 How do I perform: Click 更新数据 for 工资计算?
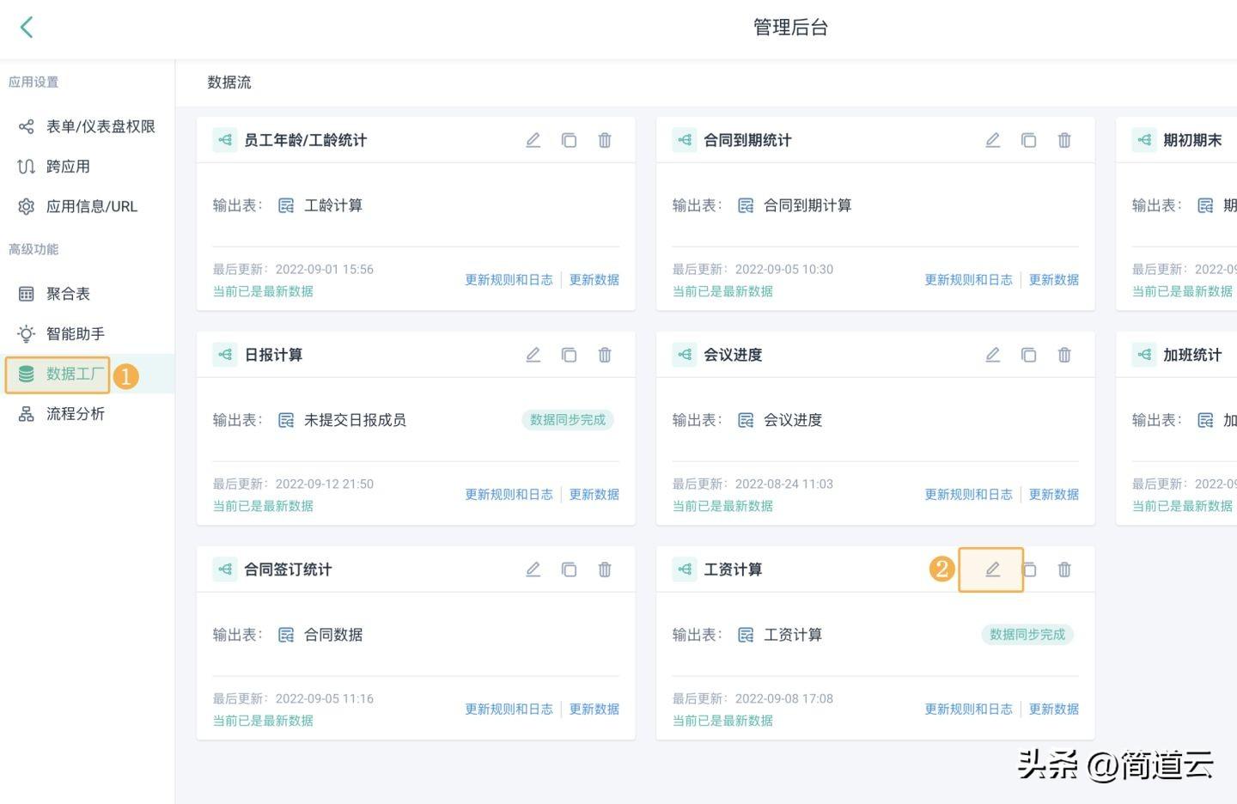tap(1054, 710)
